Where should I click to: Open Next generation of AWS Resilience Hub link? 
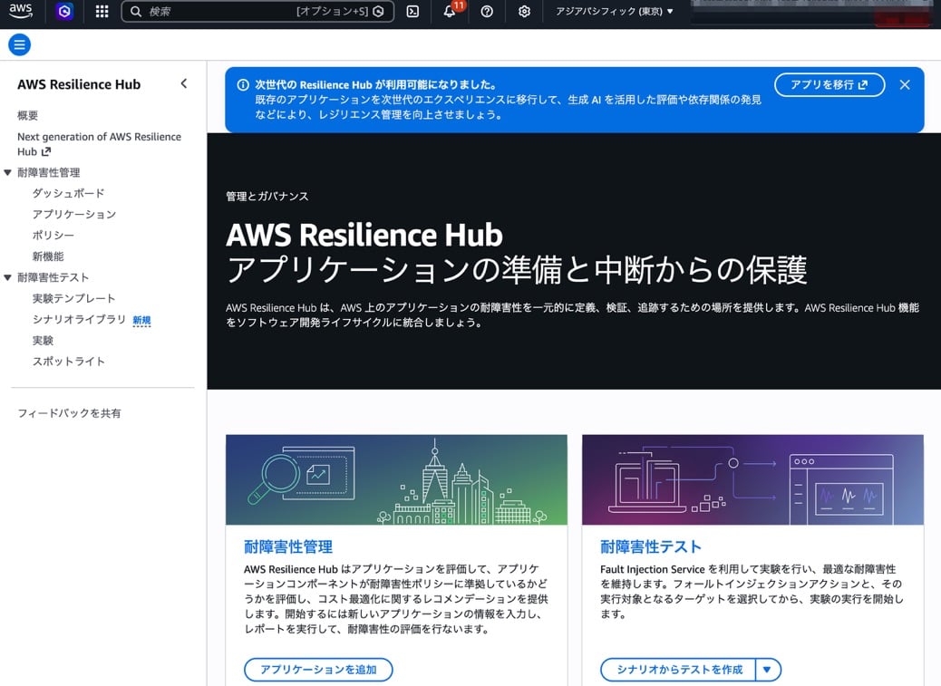99,144
